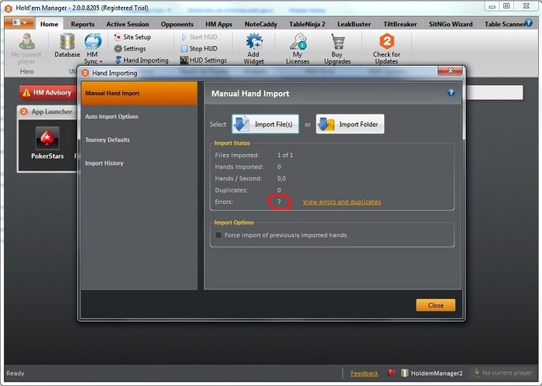
Task: Click the Errors count 7
Action: [x=279, y=202]
